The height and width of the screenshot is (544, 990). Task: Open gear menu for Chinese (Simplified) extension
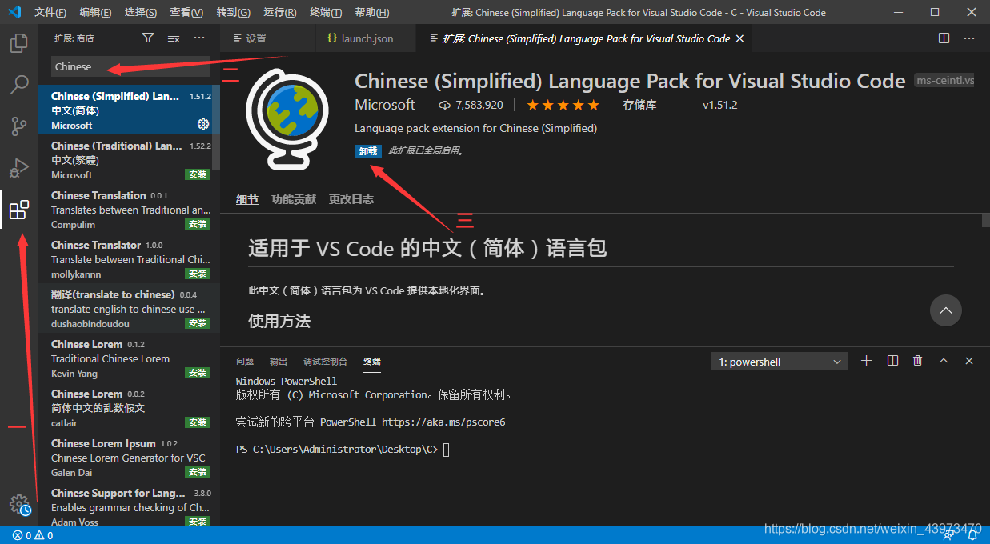click(203, 124)
